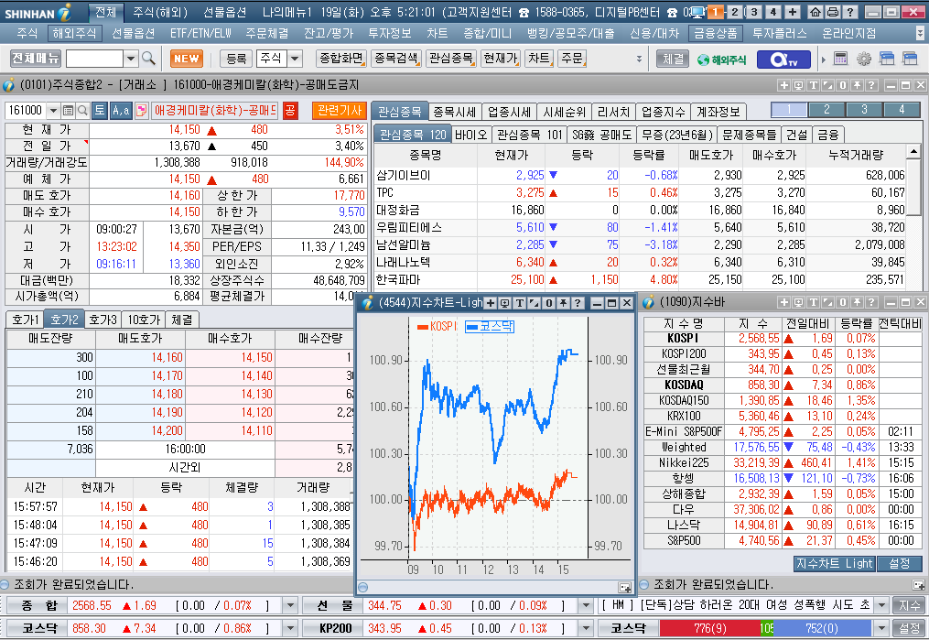Expand the toolbar overflow chevron after 주문
929x640 pixels.
pos(639,59)
